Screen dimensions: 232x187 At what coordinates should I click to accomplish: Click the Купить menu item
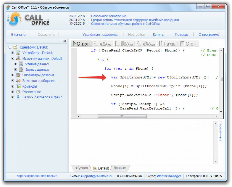pos(158,34)
